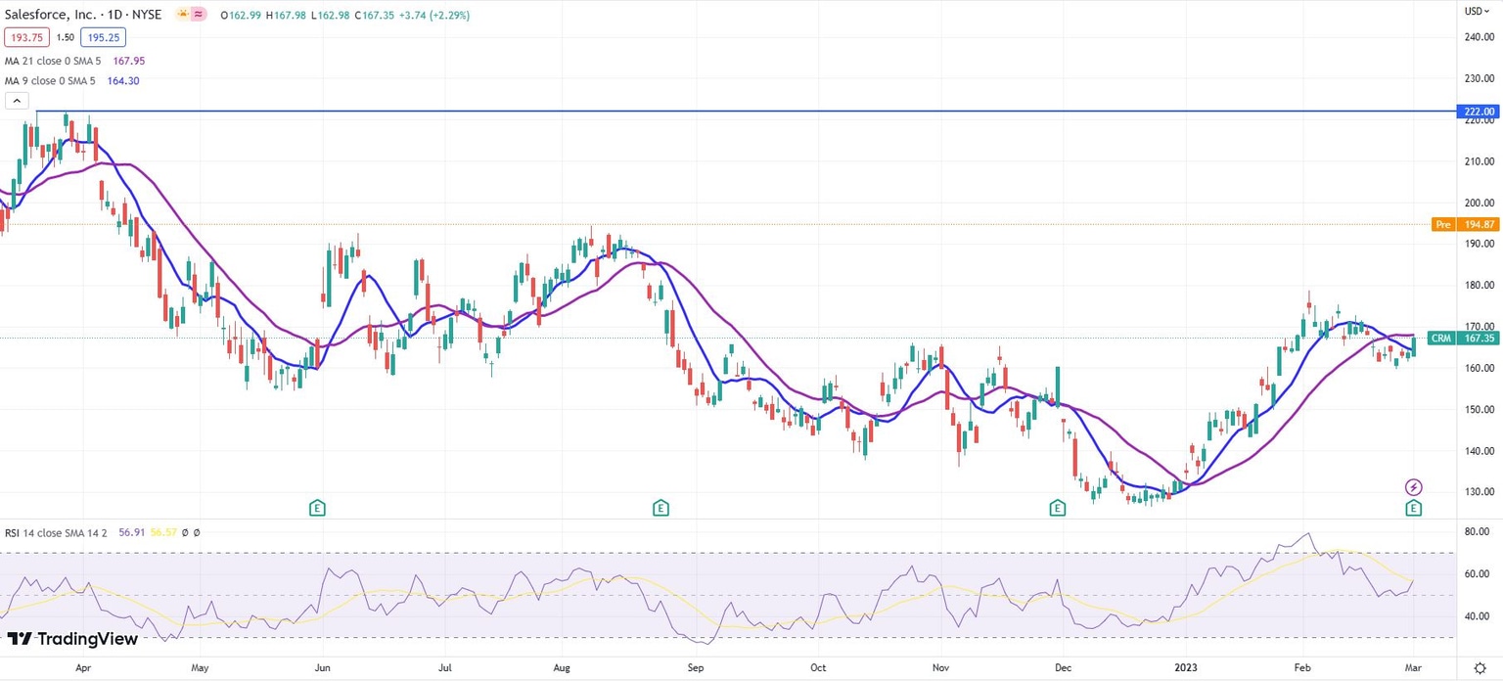This screenshot has height=681, width=1503.
Task: Click the TradingView logo
Action: point(72,639)
